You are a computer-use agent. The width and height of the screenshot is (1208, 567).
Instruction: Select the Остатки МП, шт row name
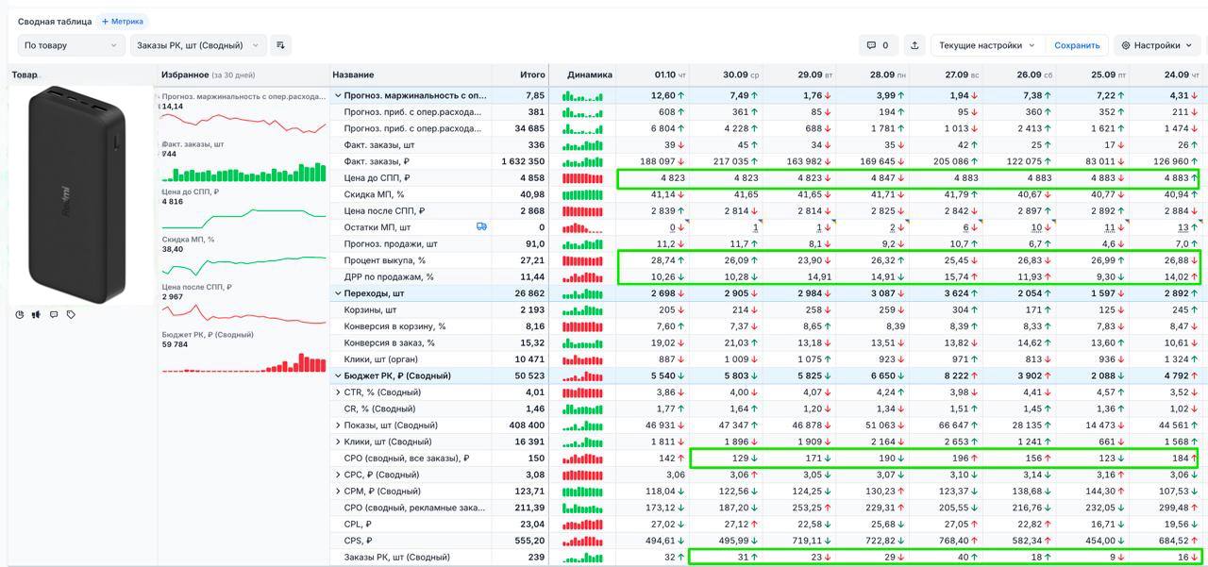(x=377, y=227)
